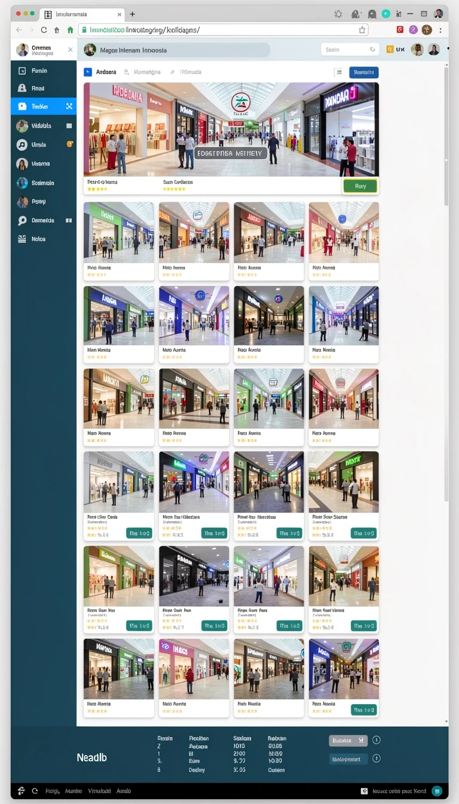459x804 pixels.
Task: Open the Vimuladi link in the bottom bar
Action: click(x=99, y=791)
